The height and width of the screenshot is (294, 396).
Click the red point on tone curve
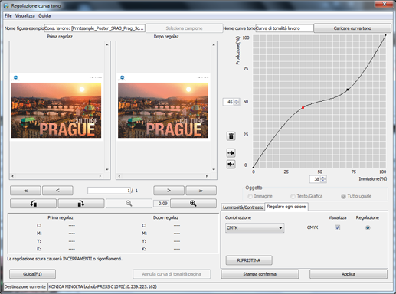tap(303, 108)
